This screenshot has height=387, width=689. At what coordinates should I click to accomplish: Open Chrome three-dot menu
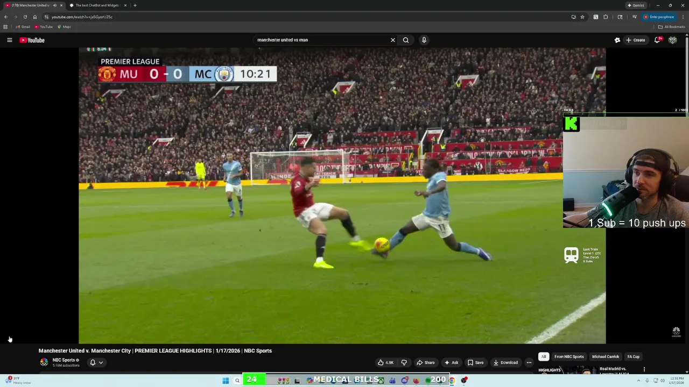(x=682, y=17)
